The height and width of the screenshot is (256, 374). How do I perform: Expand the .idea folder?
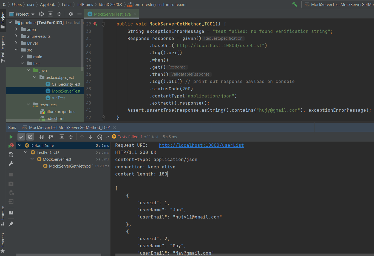(x=16, y=29)
